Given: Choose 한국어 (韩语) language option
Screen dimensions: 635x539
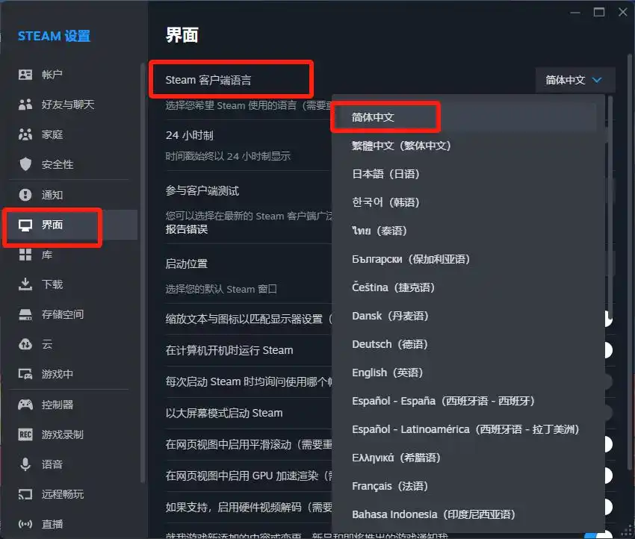Looking at the screenshot, I should [x=464, y=202].
